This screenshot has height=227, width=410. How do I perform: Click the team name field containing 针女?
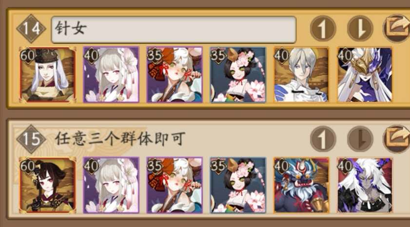174,29
